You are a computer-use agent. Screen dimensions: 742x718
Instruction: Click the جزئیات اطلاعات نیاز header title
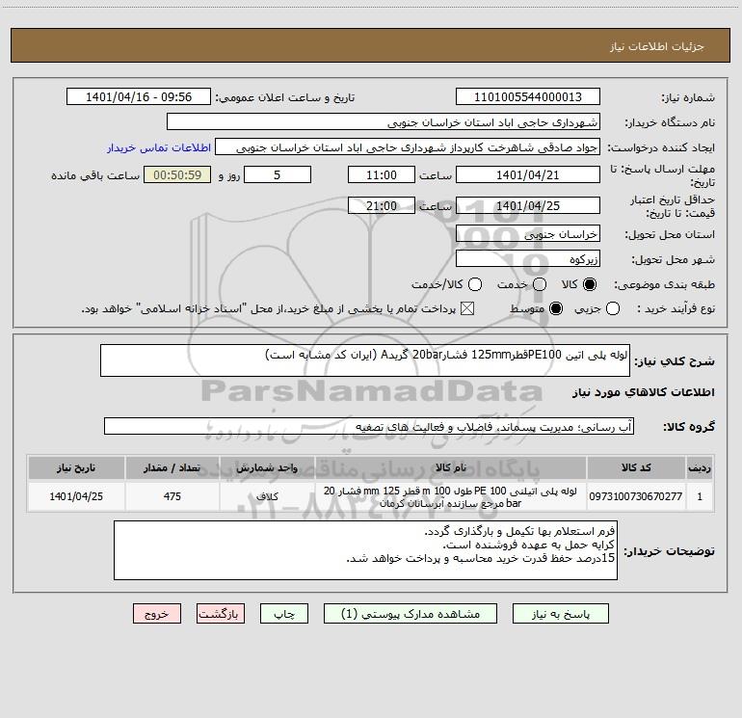(657, 46)
